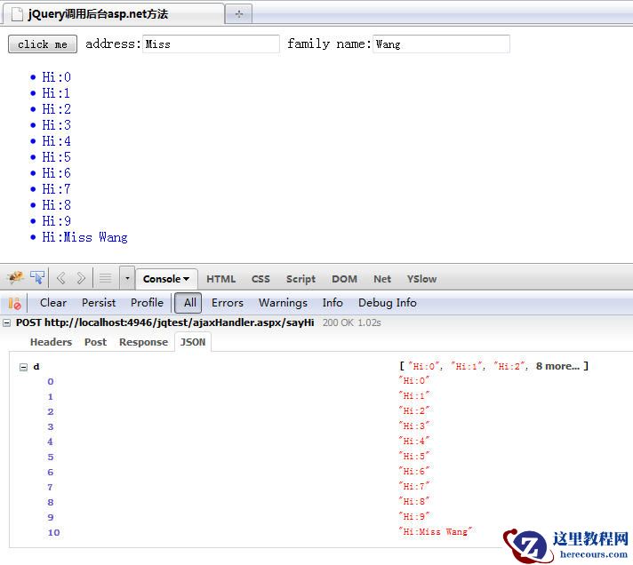The image size is (633, 565).
Task: Click JSON index 10 key
Action: tap(53, 532)
